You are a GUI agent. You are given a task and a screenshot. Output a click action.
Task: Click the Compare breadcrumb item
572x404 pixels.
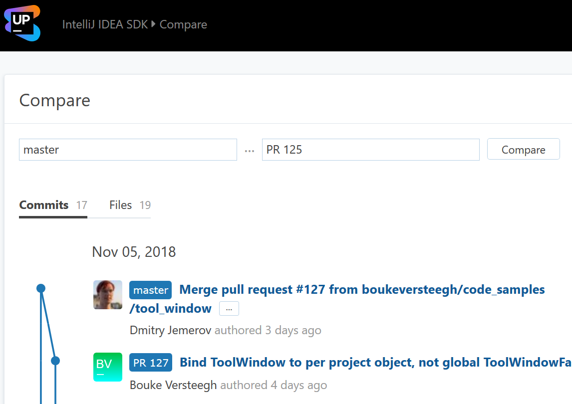[x=183, y=24]
